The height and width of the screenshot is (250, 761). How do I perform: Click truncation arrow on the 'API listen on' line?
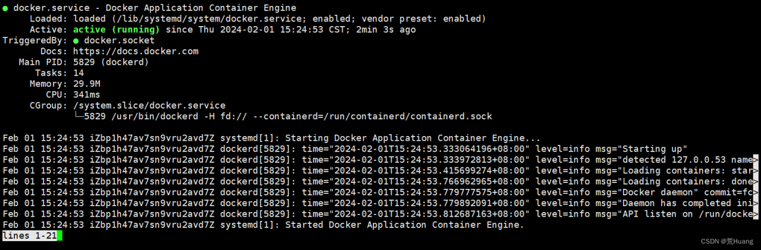756,214
